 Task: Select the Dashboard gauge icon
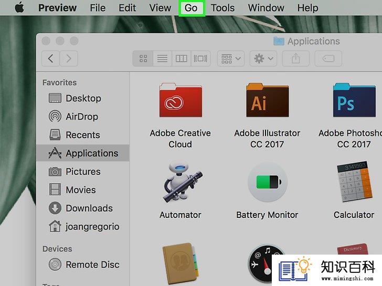pyautogui.click(x=266, y=263)
